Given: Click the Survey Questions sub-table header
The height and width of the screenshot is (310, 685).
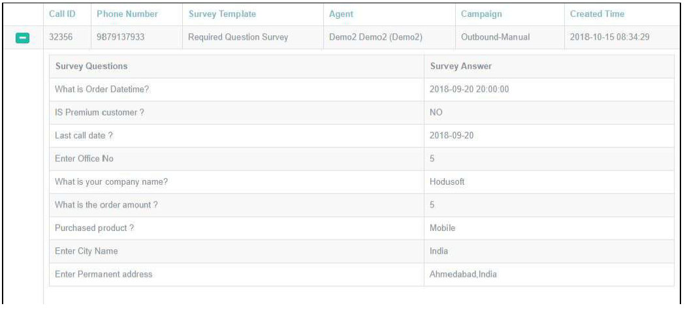Looking at the screenshot, I should tap(91, 67).
